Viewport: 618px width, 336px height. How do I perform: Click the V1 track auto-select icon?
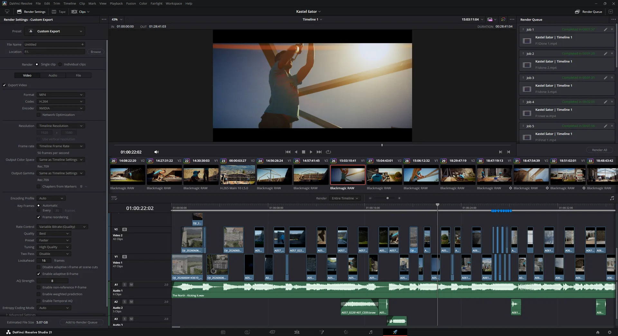pos(125,257)
